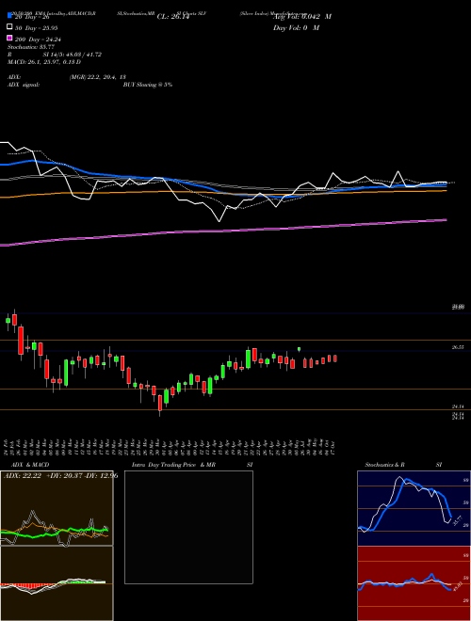Click the lowest candlestick near 30 Mar

coord(160,403)
